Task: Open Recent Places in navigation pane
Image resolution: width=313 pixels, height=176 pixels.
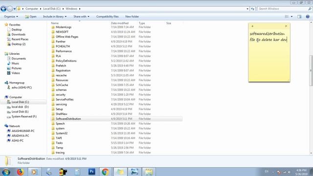Action: click(x=20, y=39)
